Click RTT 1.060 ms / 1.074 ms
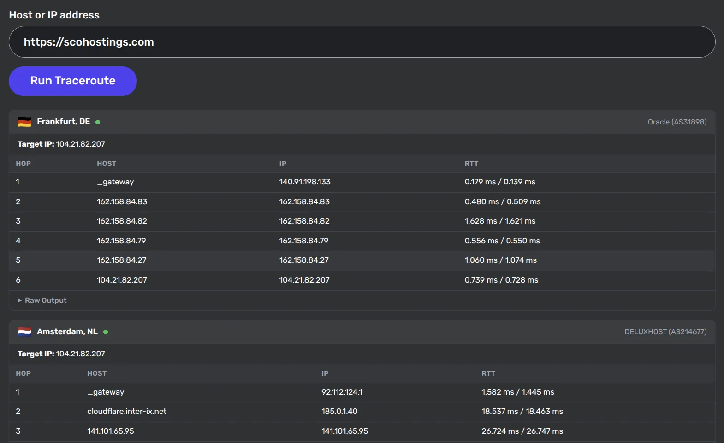The width and height of the screenshot is (724, 443). point(501,260)
